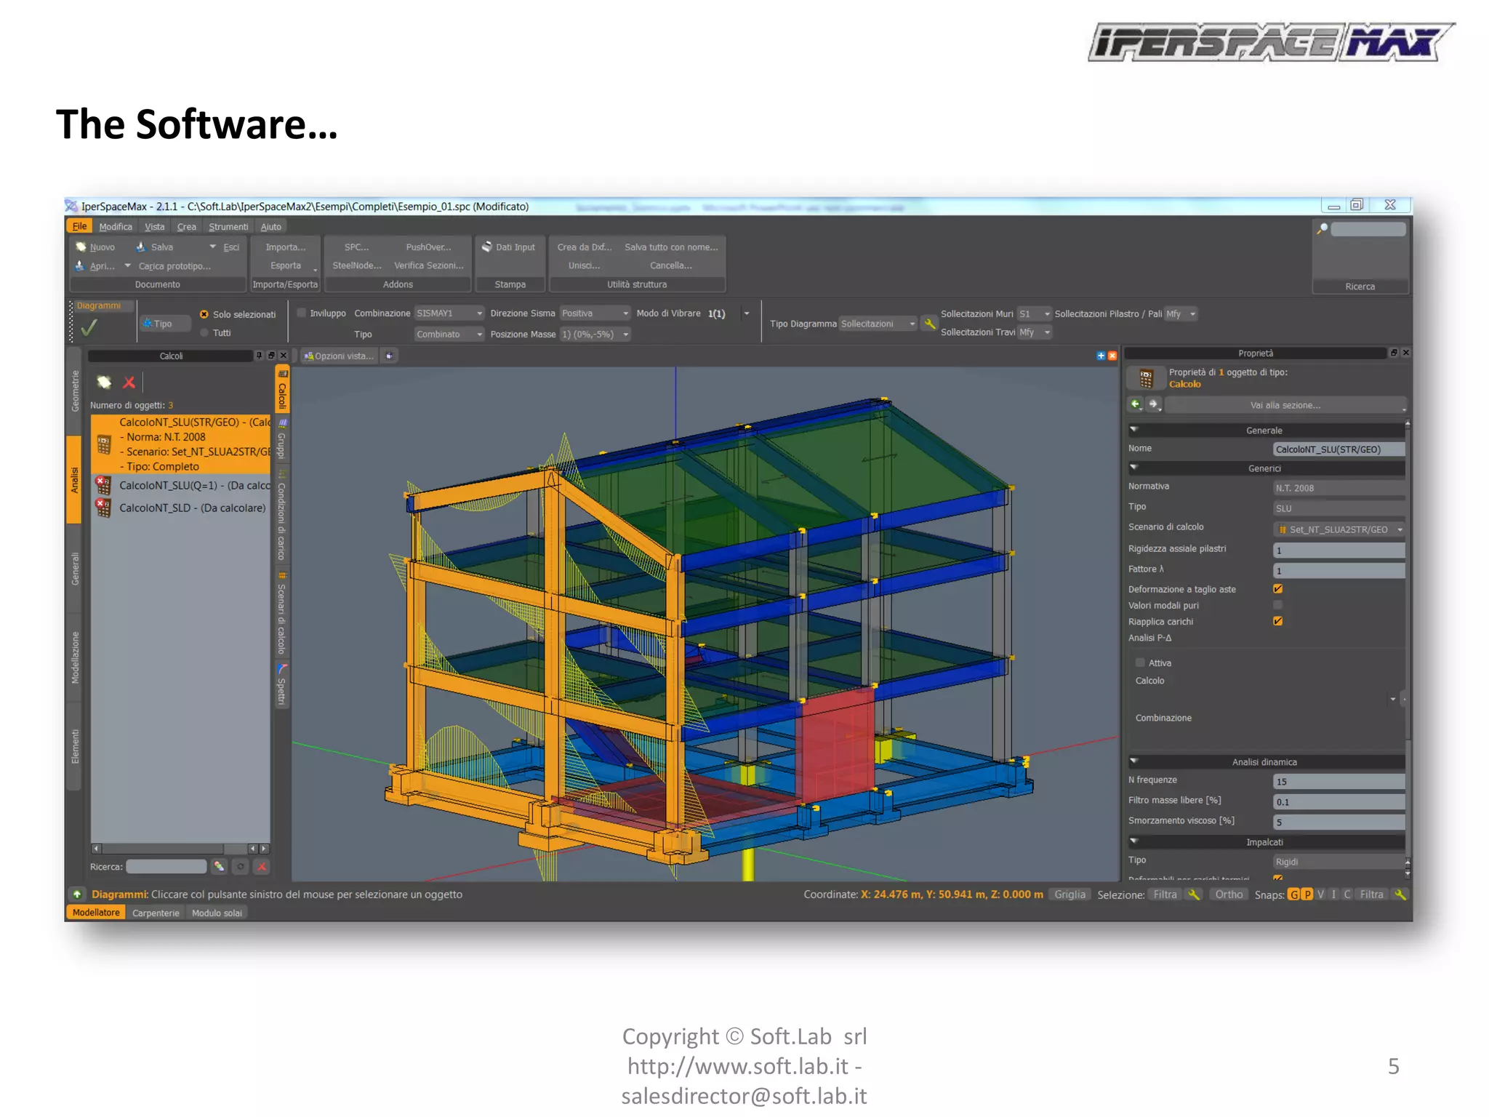Click the new calculation icon in Calcoli panel

click(104, 383)
